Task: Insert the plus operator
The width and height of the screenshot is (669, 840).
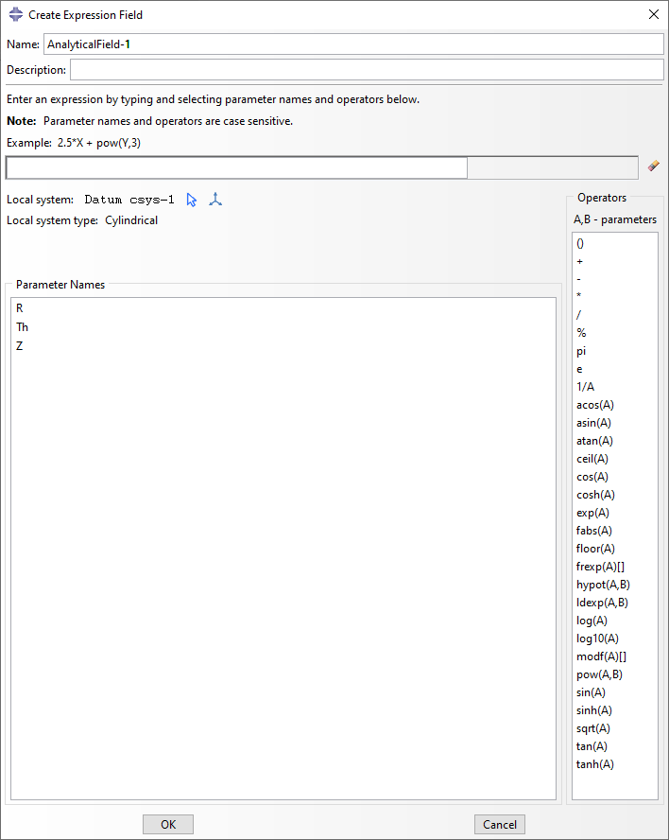Action: (579, 261)
